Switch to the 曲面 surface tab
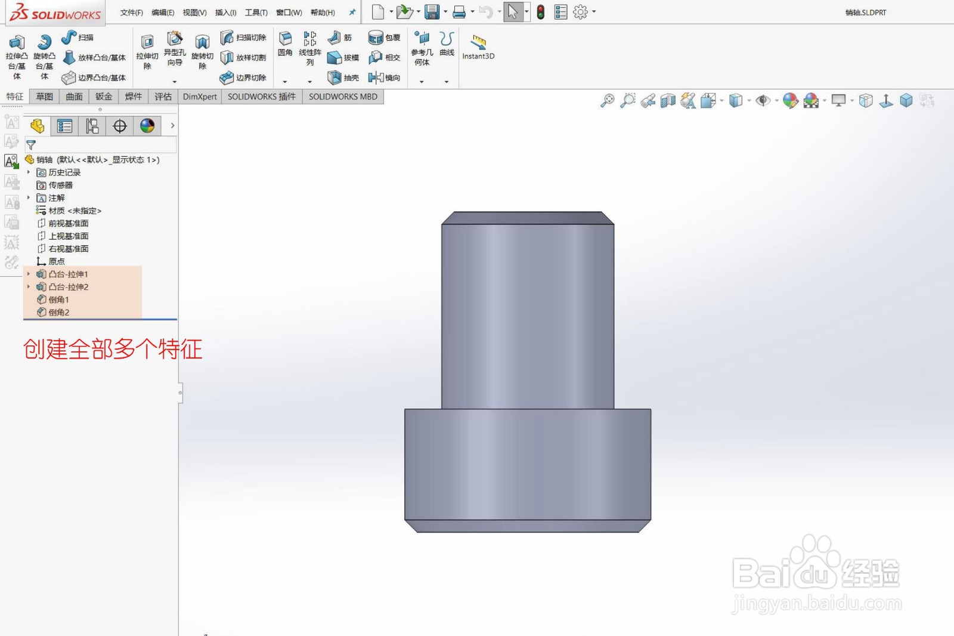This screenshot has height=636, width=954. point(74,97)
